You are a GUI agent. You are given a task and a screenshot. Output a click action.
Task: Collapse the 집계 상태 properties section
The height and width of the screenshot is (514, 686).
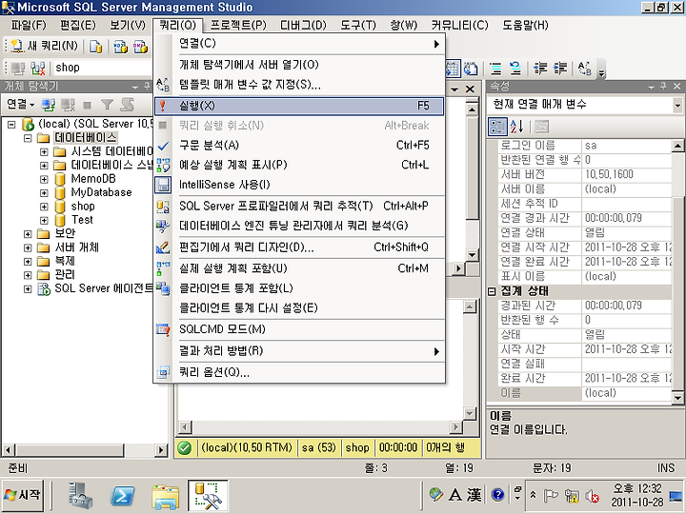click(x=492, y=291)
